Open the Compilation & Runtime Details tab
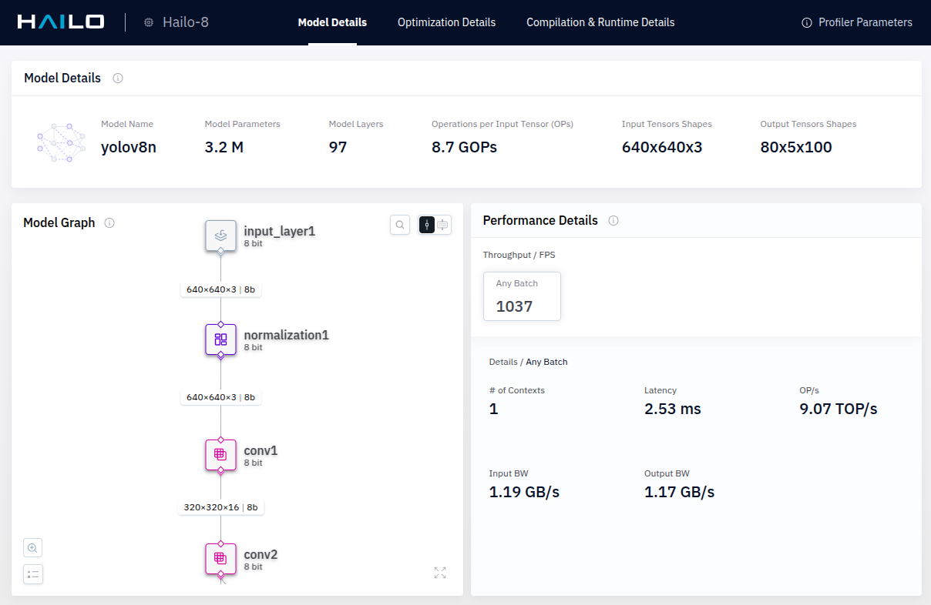 click(x=600, y=22)
